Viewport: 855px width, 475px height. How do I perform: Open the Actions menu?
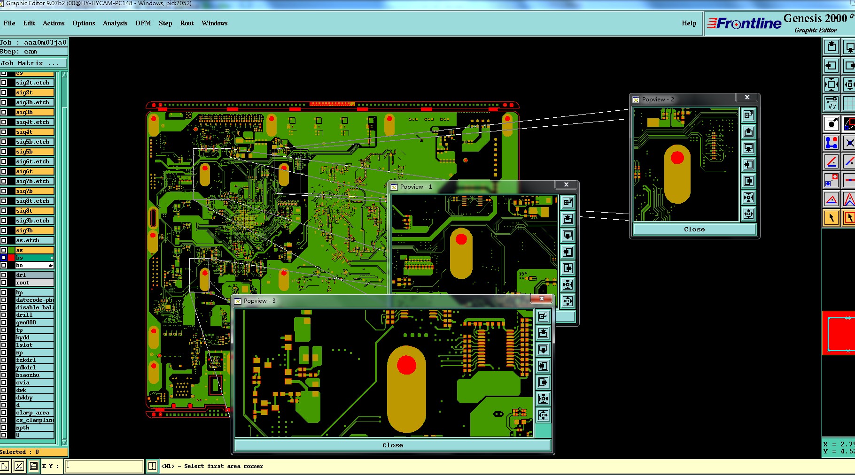(x=54, y=23)
